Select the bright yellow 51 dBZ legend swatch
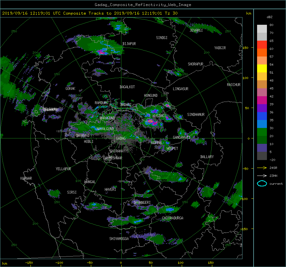The height and width of the screenshot is (267, 286). click(x=262, y=69)
